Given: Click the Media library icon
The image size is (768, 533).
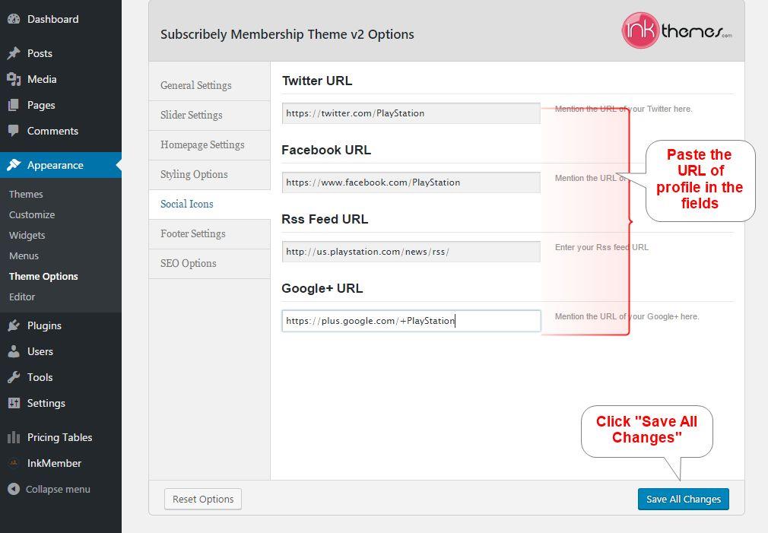Looking at the screenshot, I should pyautogui.click(x=14, y=79).
